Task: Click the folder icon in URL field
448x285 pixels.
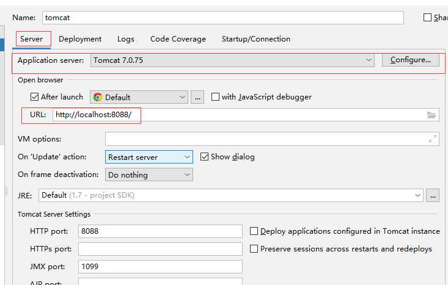Action: coord(431,115)
